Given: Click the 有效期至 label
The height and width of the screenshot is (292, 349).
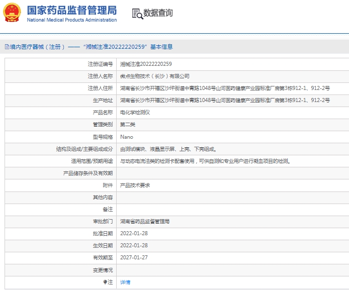Looking at the screenshot, I should pos(103,257).
